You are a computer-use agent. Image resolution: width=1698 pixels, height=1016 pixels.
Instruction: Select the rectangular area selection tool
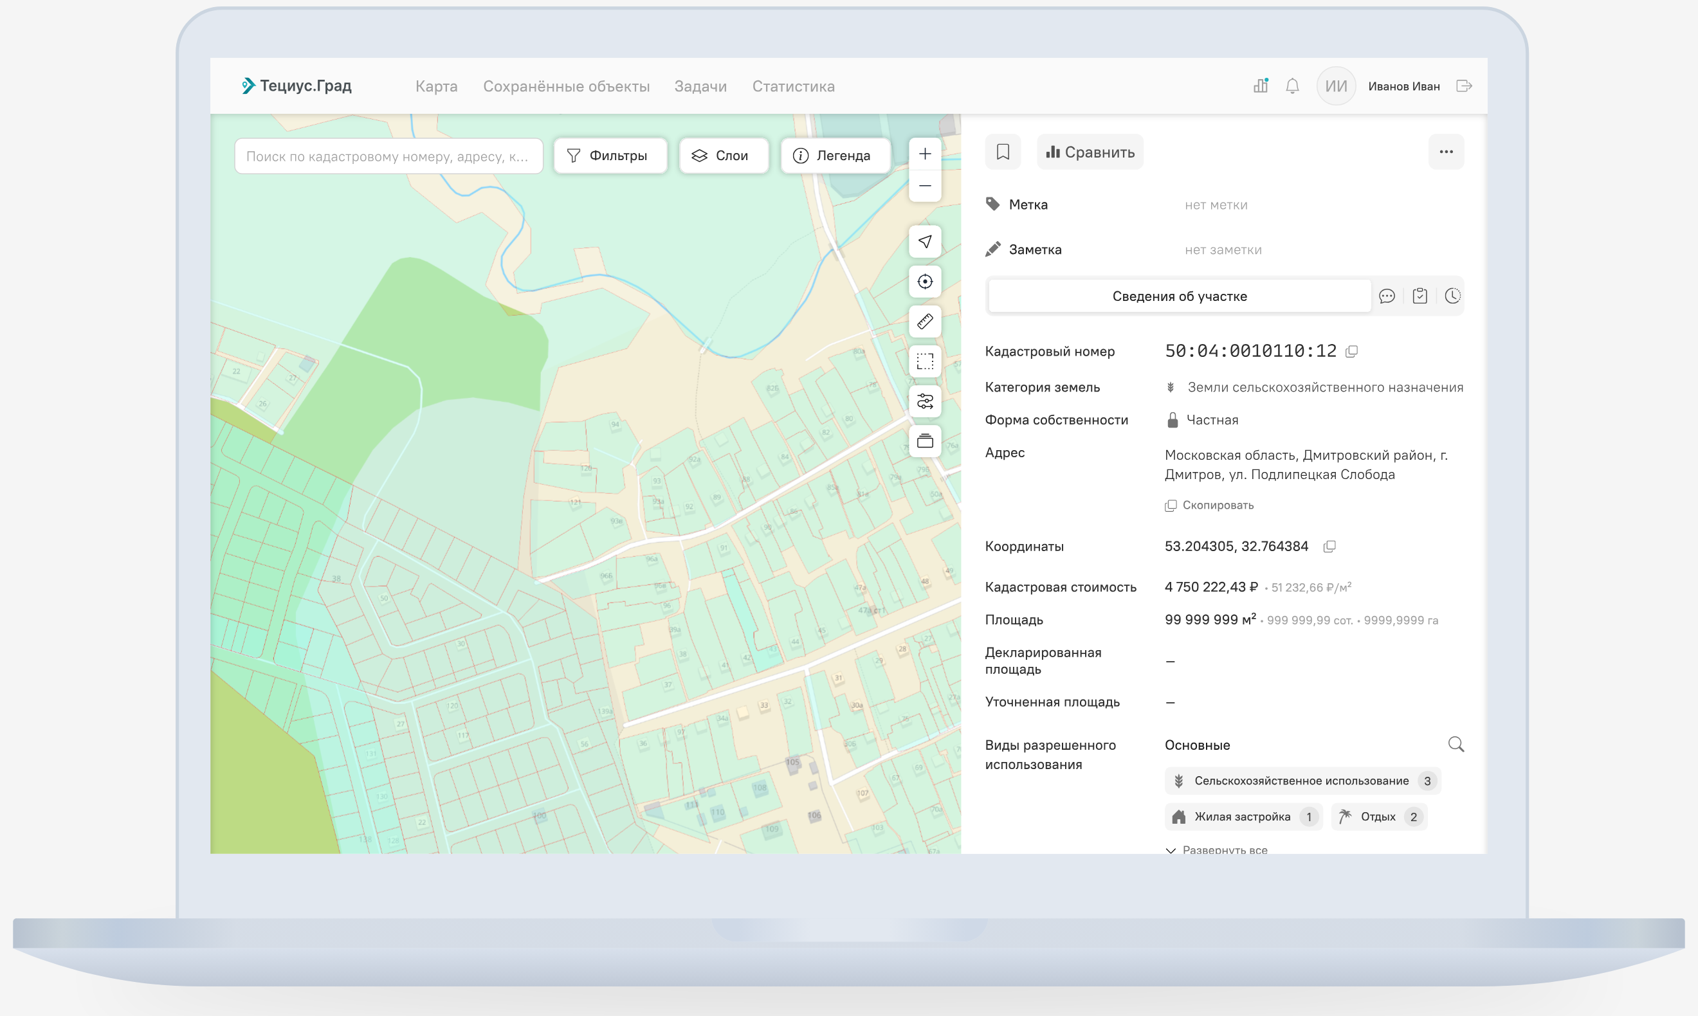(925, 361)
